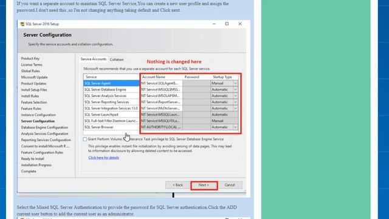This screenshot has height=219, width=389.
Task: Click the Back button
Action: tap(177, 185)
